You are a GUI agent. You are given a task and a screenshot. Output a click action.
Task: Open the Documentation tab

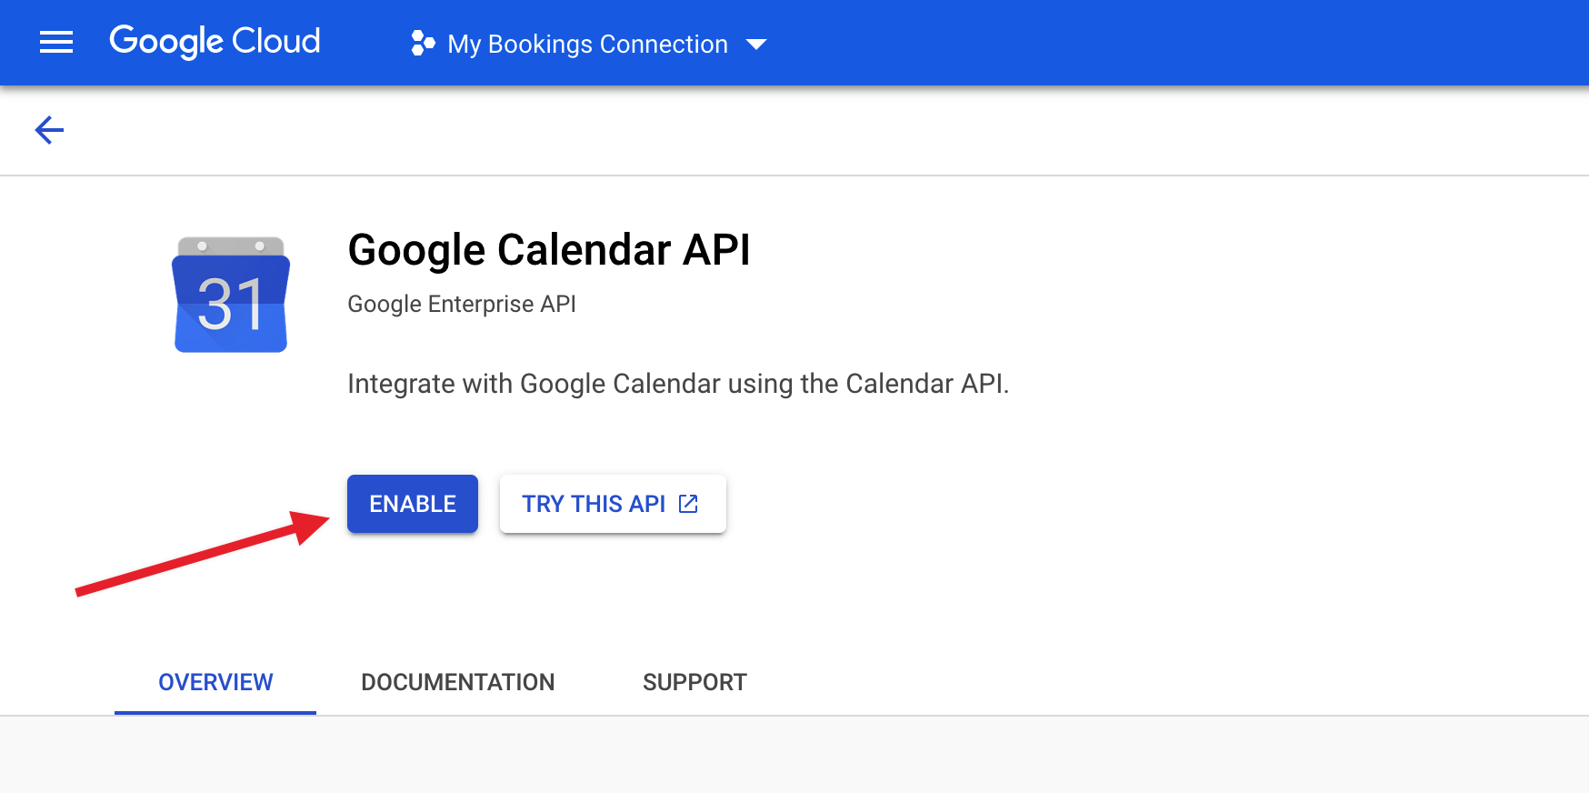457,682
